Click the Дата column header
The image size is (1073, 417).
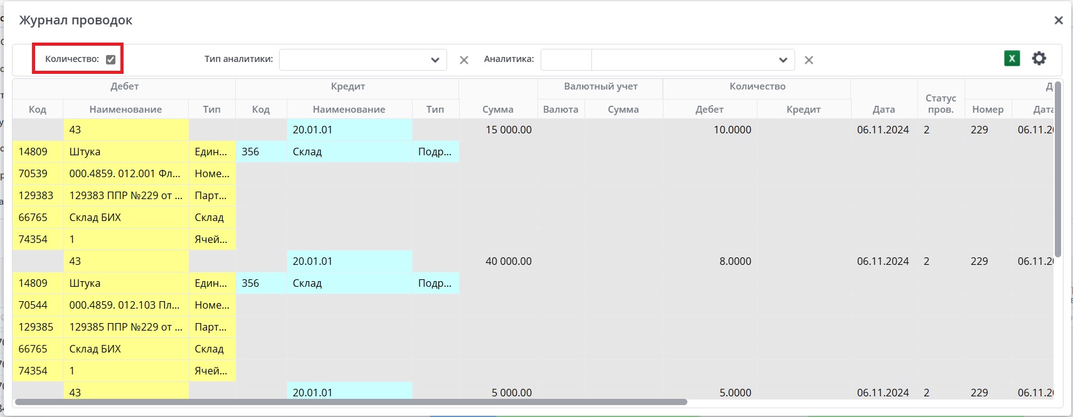tap(884, 109)
